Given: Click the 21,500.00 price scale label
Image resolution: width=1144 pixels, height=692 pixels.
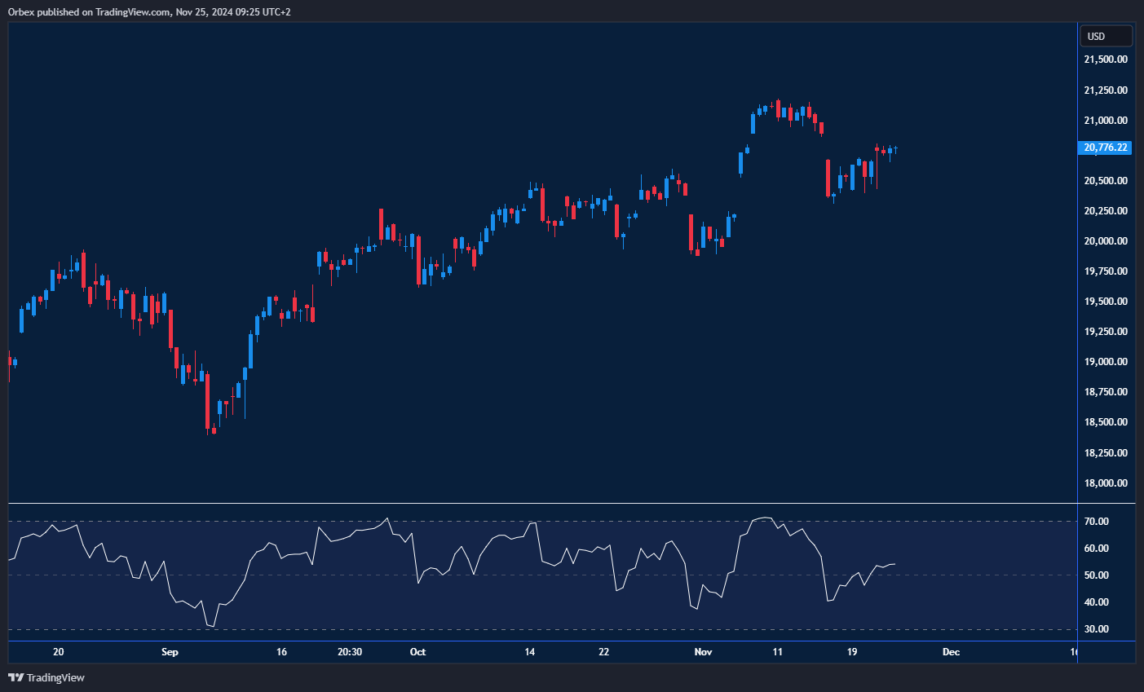Looking at the screenshot, I should click(x=1106, y=60).
